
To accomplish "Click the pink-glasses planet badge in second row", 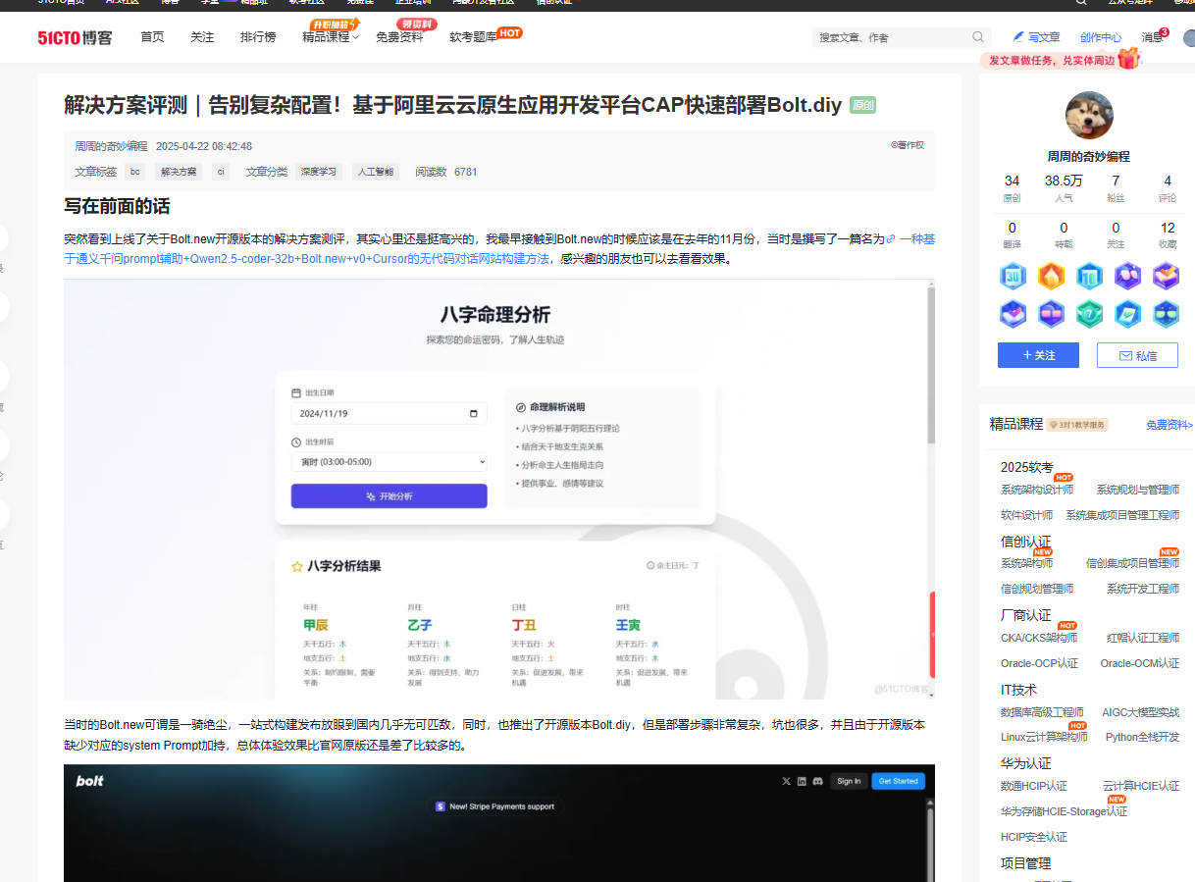I will 1051,314.
